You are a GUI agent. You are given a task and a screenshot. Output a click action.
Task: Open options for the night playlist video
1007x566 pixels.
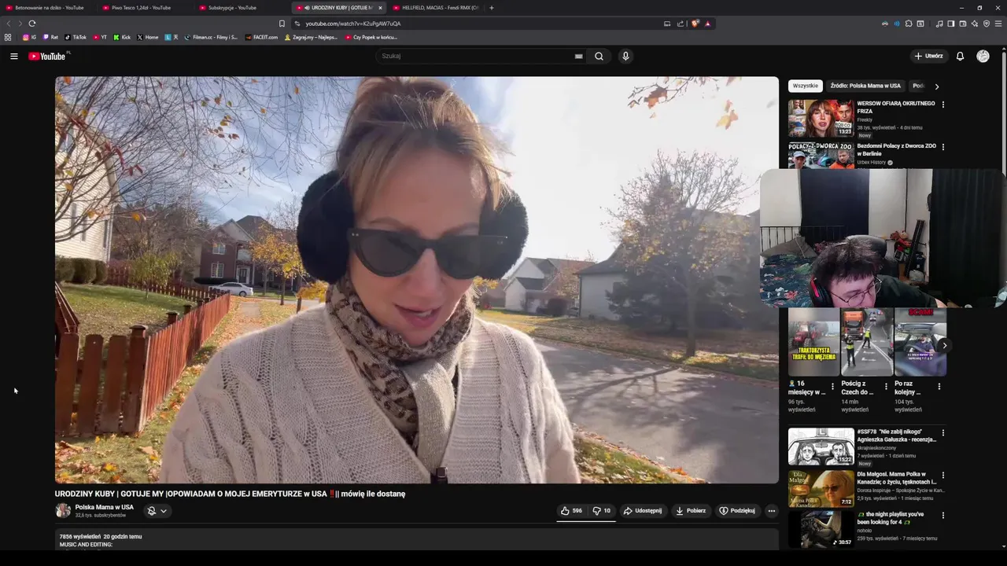pyautogui.click(x=943, y=516)
